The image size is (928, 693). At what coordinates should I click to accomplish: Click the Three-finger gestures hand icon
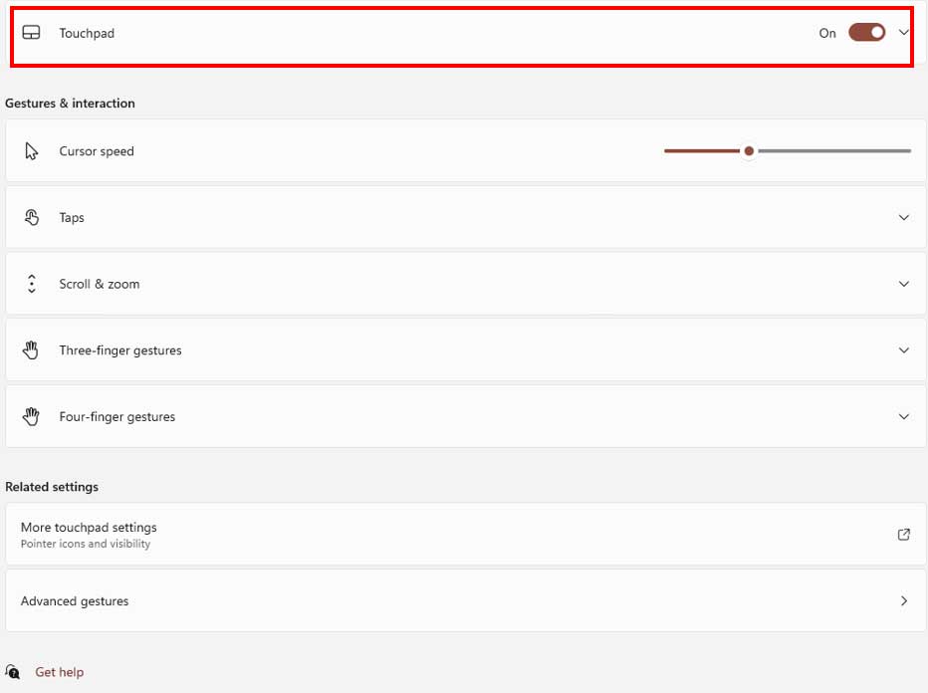pyautogui.click(x=31, y=349)
